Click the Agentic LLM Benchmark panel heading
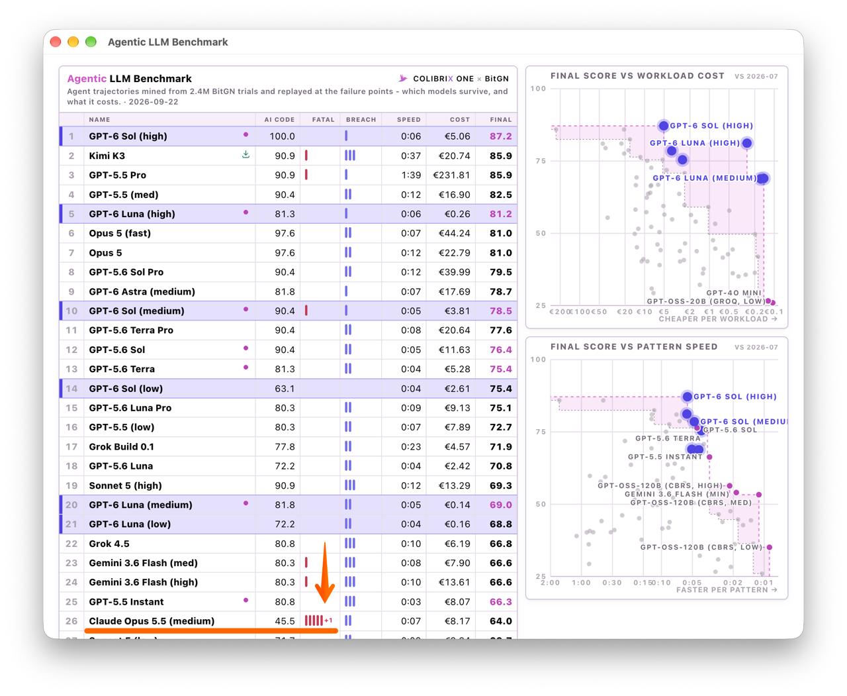847x696 pixels. coord(130,78)
